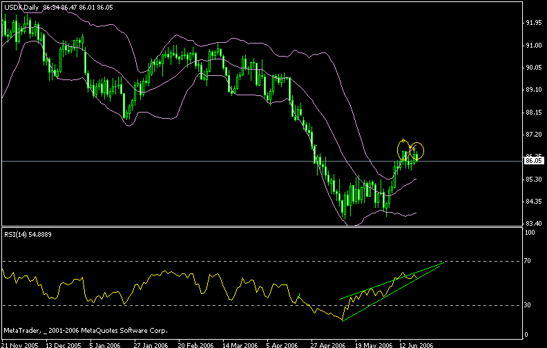Click the 85.30 price axis label
Screen dimensions: 547x348
(534, 180)
